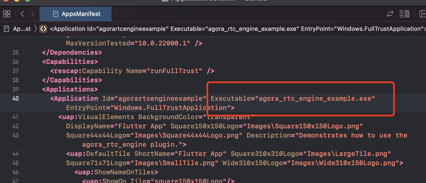Click the Wide310x150Logo.png path value
The width and height of the screenshot is (426, 183).
[343, 163]
